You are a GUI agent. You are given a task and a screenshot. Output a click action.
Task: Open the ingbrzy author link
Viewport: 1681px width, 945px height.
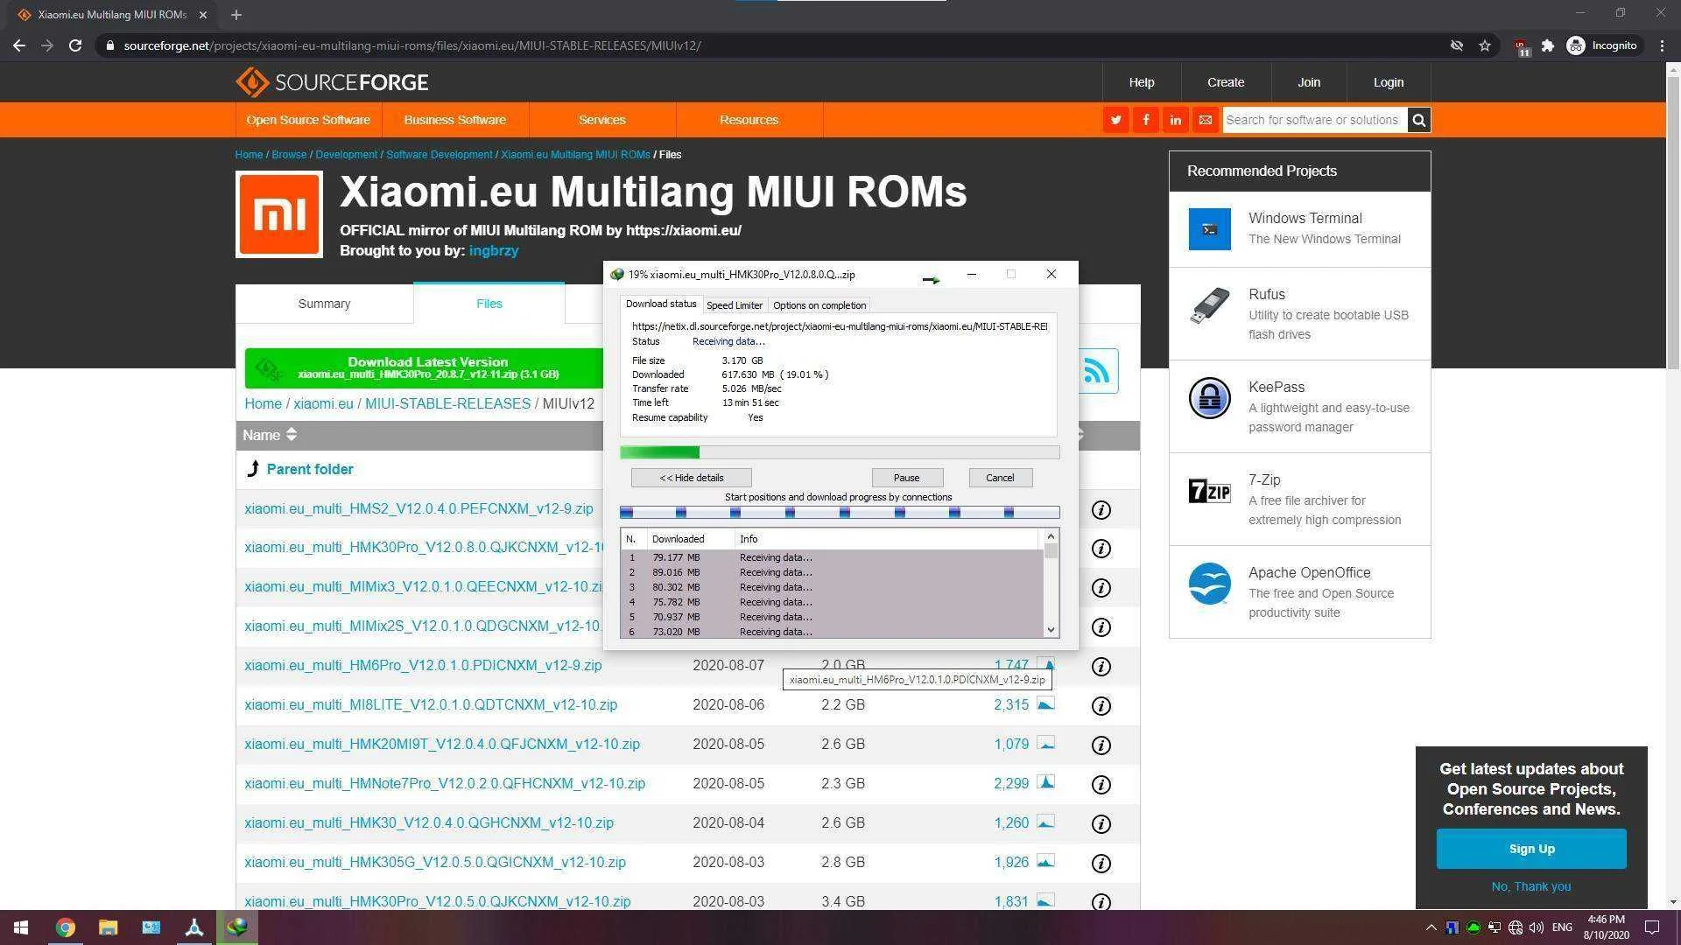point(494,250)
